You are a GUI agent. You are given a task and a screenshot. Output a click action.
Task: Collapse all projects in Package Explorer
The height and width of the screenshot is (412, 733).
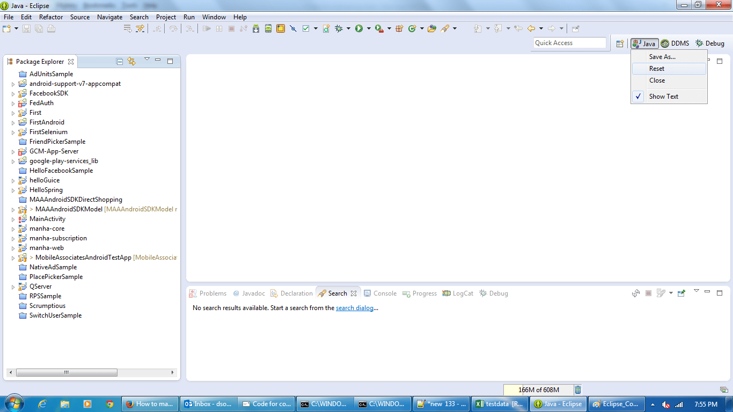(x=119, y=61)
